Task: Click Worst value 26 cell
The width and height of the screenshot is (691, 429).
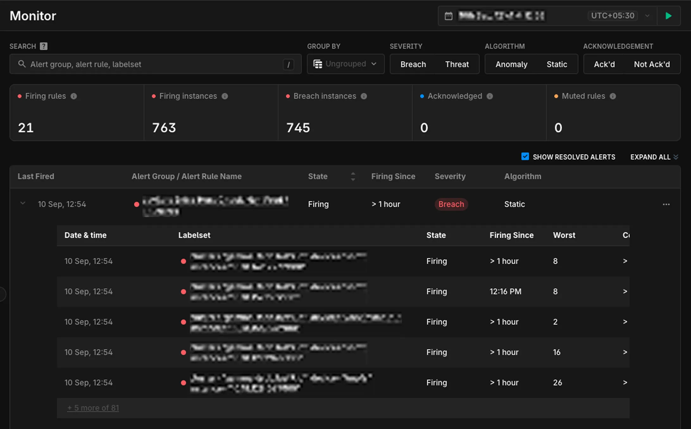Action: tap(557, 382)
